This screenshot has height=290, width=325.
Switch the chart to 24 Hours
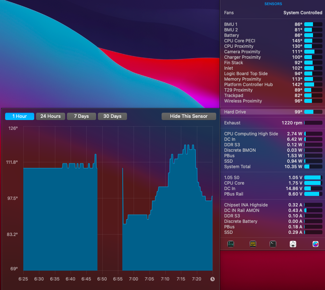(x=51, y=116)
